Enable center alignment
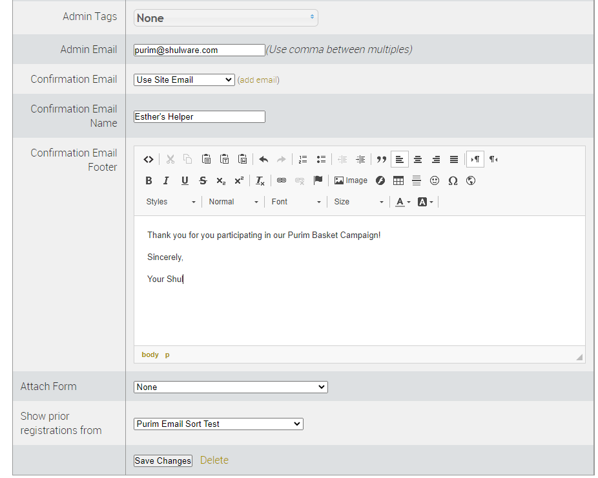 coord(418,159)
